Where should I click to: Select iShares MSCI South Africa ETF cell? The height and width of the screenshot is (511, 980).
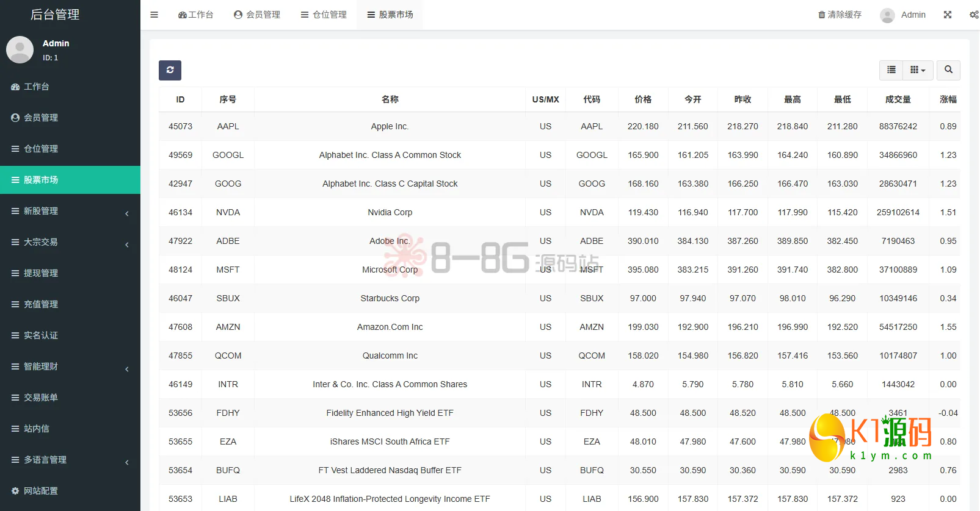390,441
